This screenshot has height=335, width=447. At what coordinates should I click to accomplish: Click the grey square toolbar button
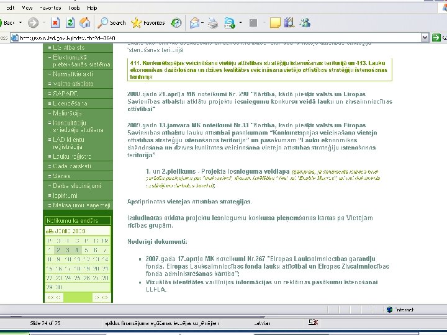point(253,23)
